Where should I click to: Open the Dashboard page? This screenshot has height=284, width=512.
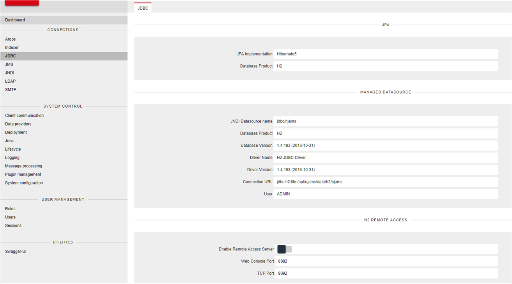pos(64,20)
